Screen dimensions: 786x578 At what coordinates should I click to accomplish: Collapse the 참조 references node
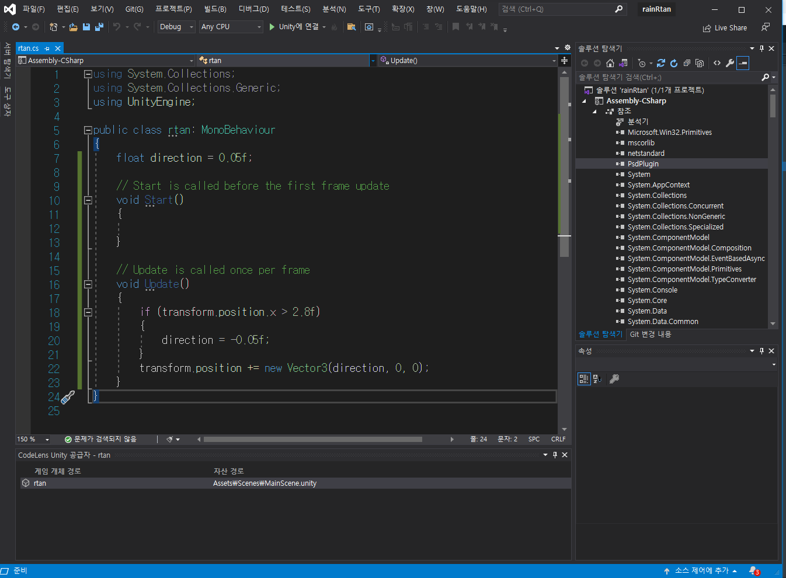pyautogui.click(x=594, y=112)
